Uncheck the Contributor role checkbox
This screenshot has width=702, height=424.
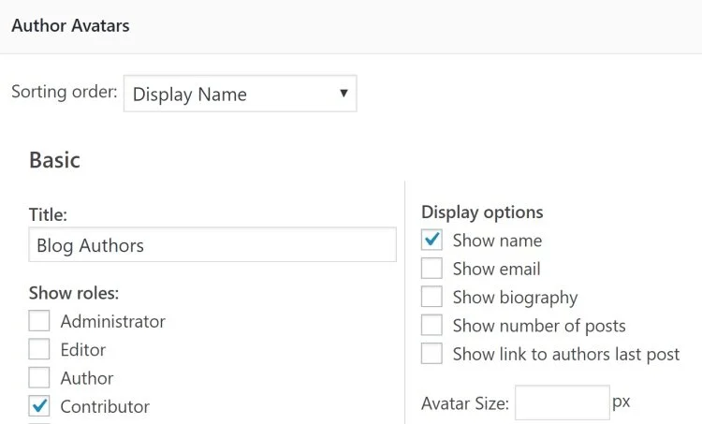pos(39,406)
